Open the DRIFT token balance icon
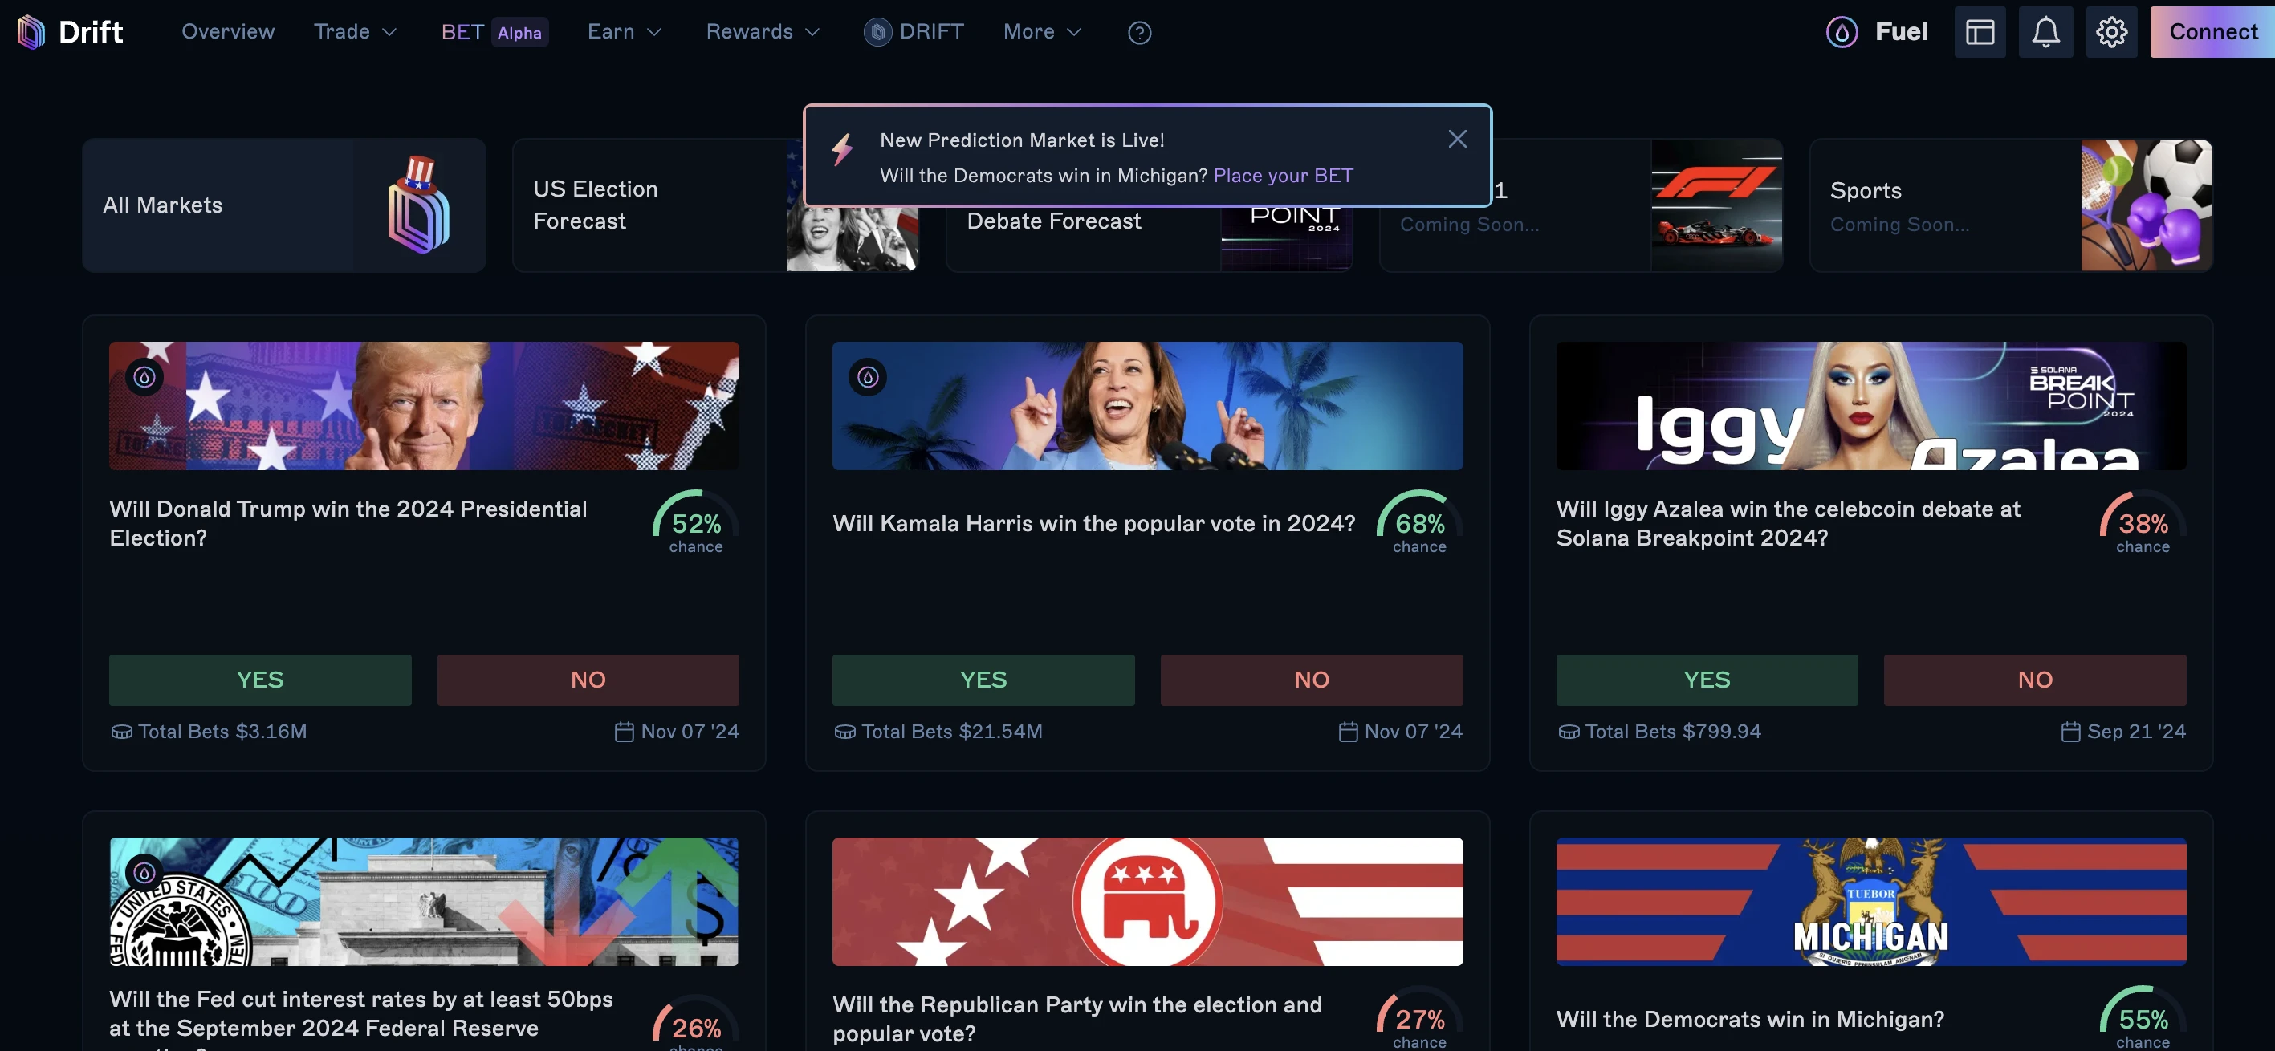This screenshot has width=2275, height=1051. coord(877,32)
